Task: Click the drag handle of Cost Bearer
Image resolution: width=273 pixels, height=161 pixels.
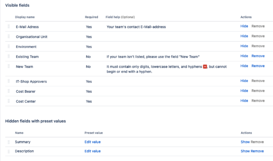Action: 9,91
